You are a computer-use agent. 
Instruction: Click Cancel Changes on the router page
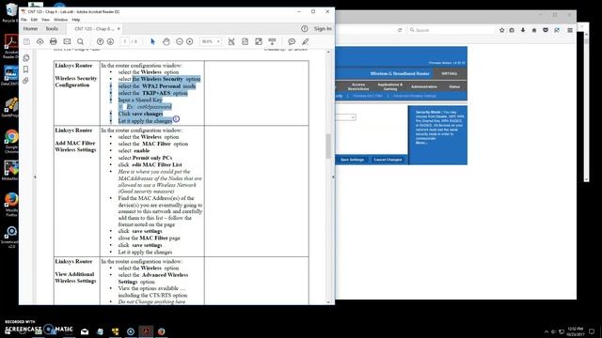point(388,160)
